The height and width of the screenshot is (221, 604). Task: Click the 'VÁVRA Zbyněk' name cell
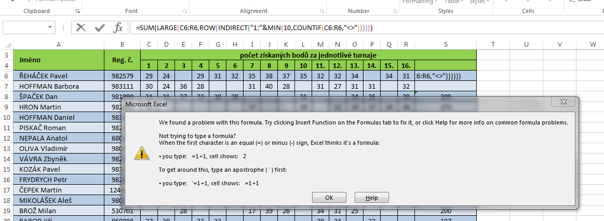(59, 159)
